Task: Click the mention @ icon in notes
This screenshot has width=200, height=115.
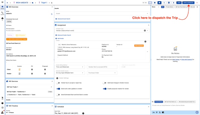Action: [x=157, y=112]
